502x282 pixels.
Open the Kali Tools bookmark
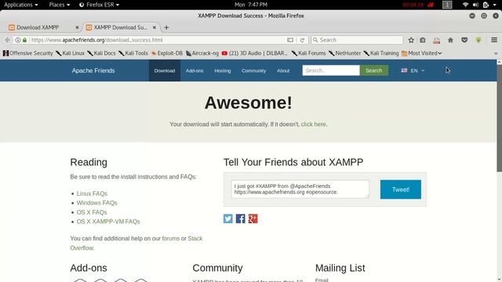133,53
